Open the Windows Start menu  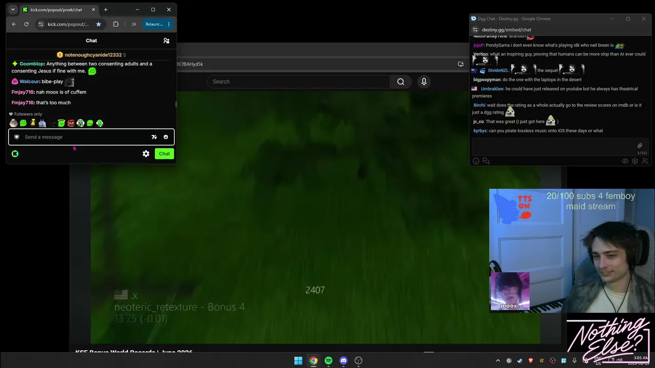click(x=298, y=361)
